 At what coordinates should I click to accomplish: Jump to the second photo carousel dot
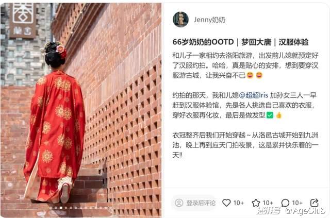click(56, 208)
